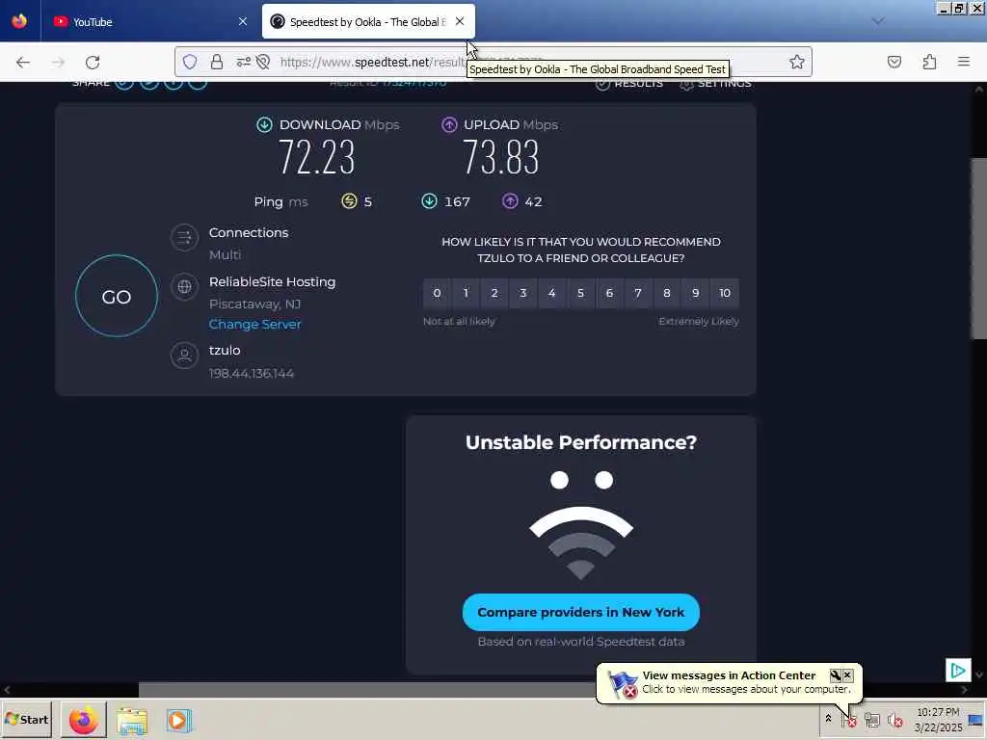
Task: Click the upload latency icon beside 42
Action: click(511, 201)
